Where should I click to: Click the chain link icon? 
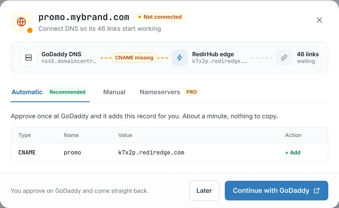point(284,58)
